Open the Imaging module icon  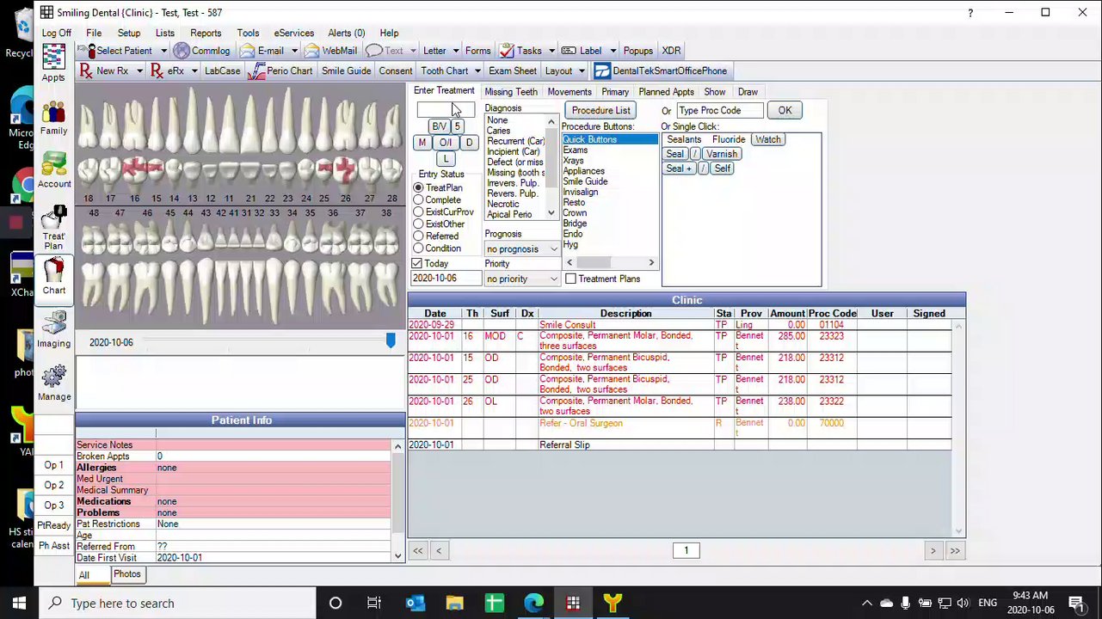tap(53, 325)
